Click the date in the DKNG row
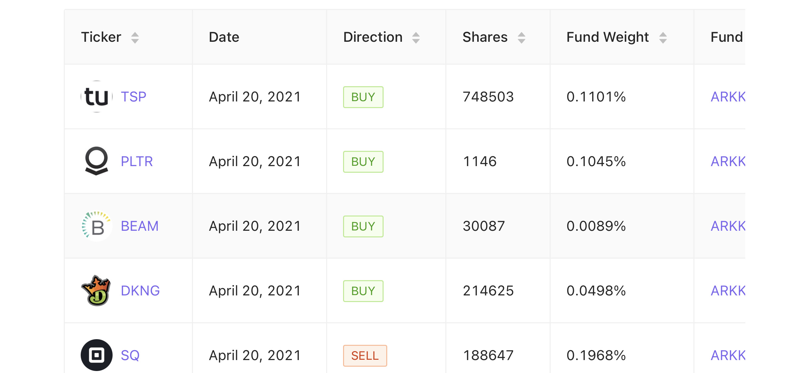This screenshot has width=809, height=373. click(255, 291)
